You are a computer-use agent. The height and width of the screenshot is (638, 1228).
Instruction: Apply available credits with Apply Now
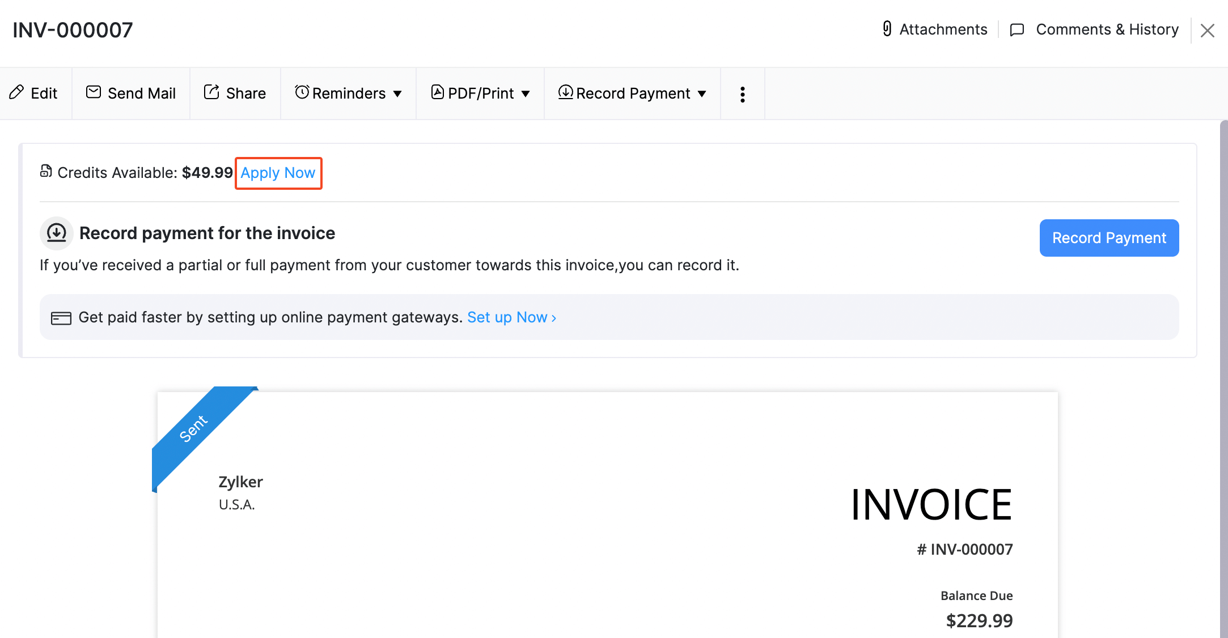[x=278, y=173]
